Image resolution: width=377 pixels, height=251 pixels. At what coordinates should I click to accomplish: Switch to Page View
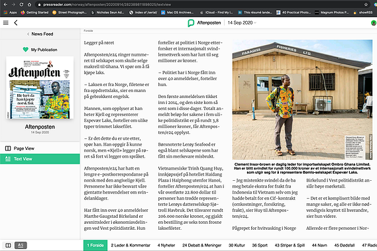point(40,148)
